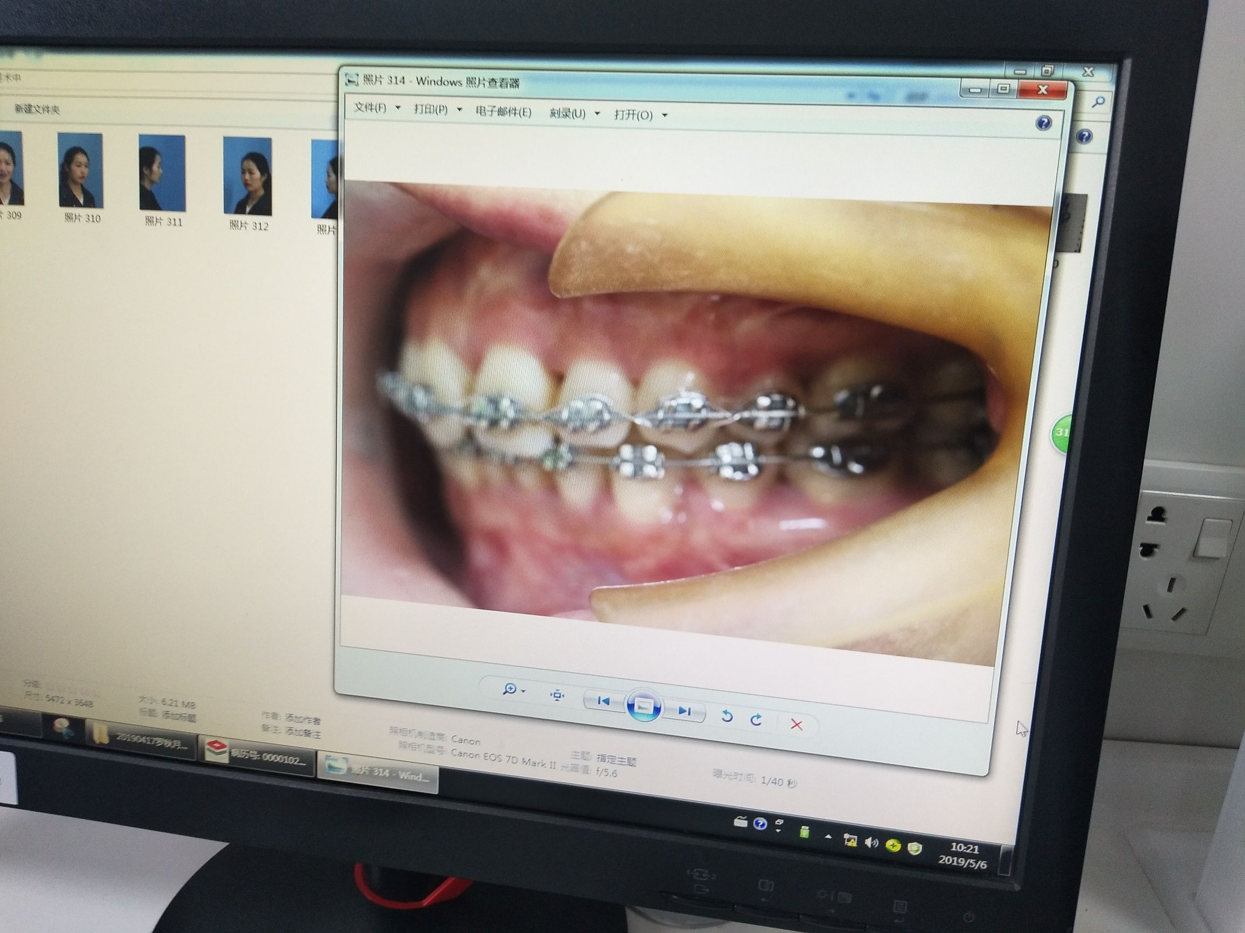Expand the 打印(P) dropdown arrow

[459, 110]
